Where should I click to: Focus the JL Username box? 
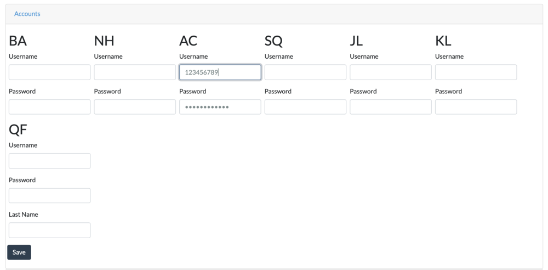(x=391, y=72)
